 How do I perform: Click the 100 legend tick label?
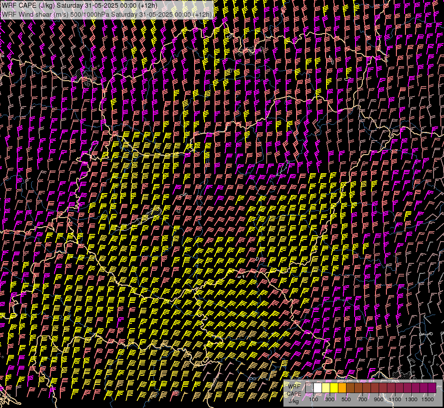(313, 399)
